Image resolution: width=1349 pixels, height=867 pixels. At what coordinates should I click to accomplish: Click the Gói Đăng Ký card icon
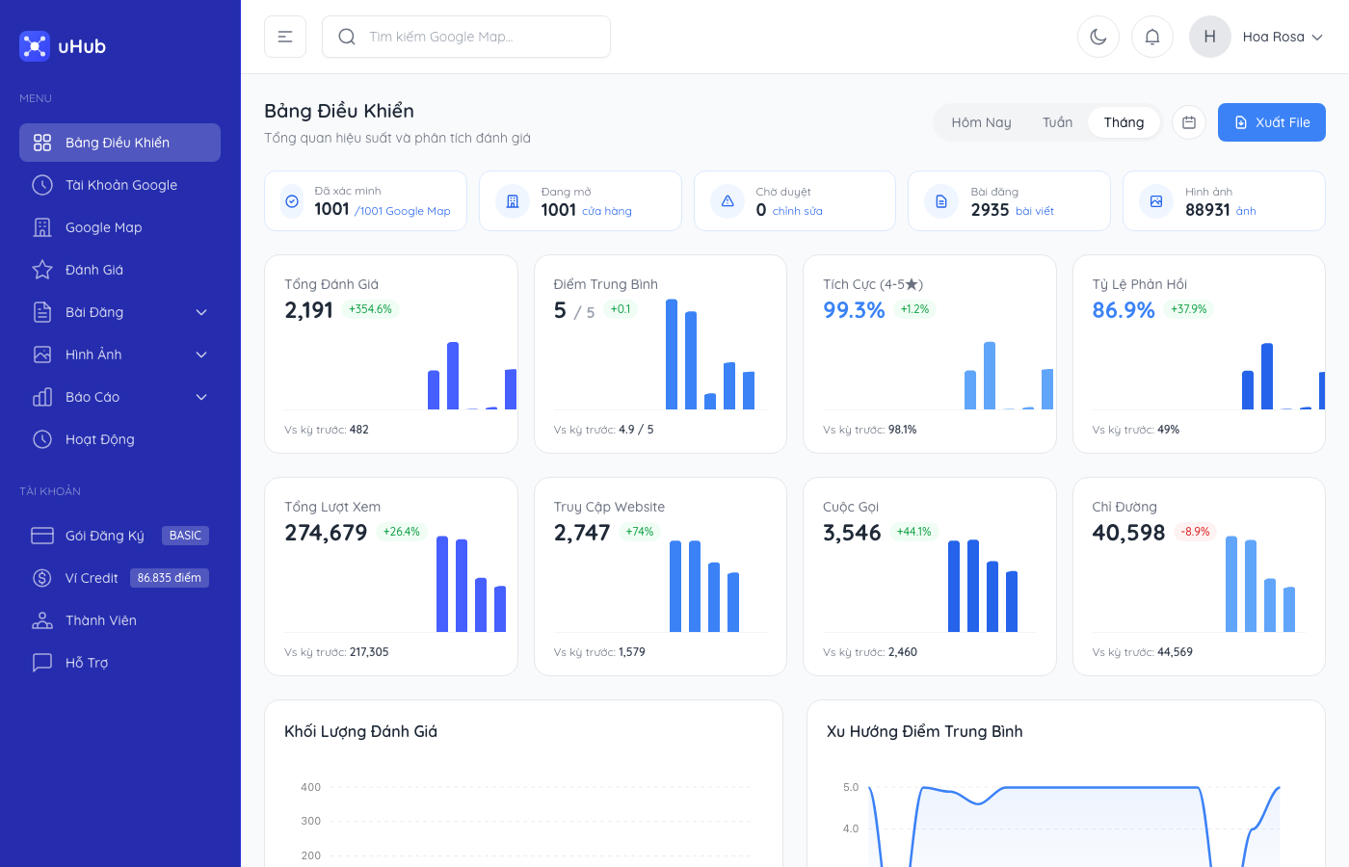click(x=42, y=536)
